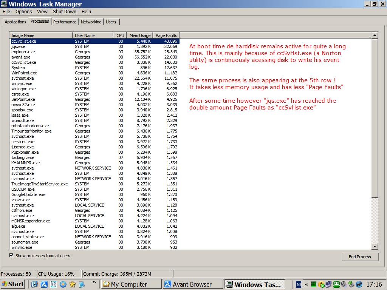Image resolution: width=387 pixels, height=290 pixels.
Task: Click the Norton yellow check tray icon
Action: pyautogui.click(x=321, y=285)
